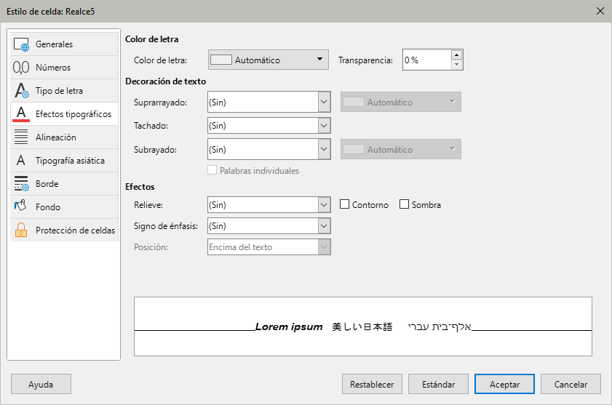This screenshot has height=405, width=612.
Task: Click the Tipografía asiática A icon
Action: point(21,161)
